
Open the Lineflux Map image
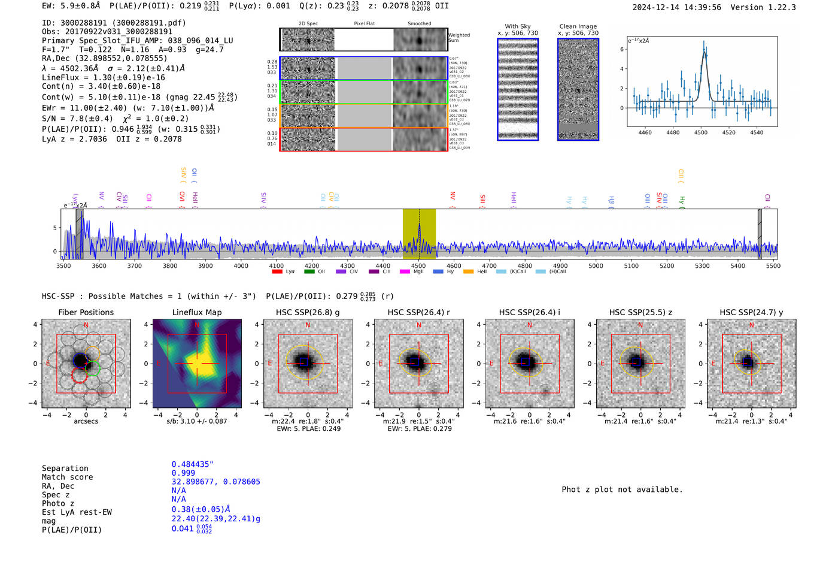[x=197, y=364]
